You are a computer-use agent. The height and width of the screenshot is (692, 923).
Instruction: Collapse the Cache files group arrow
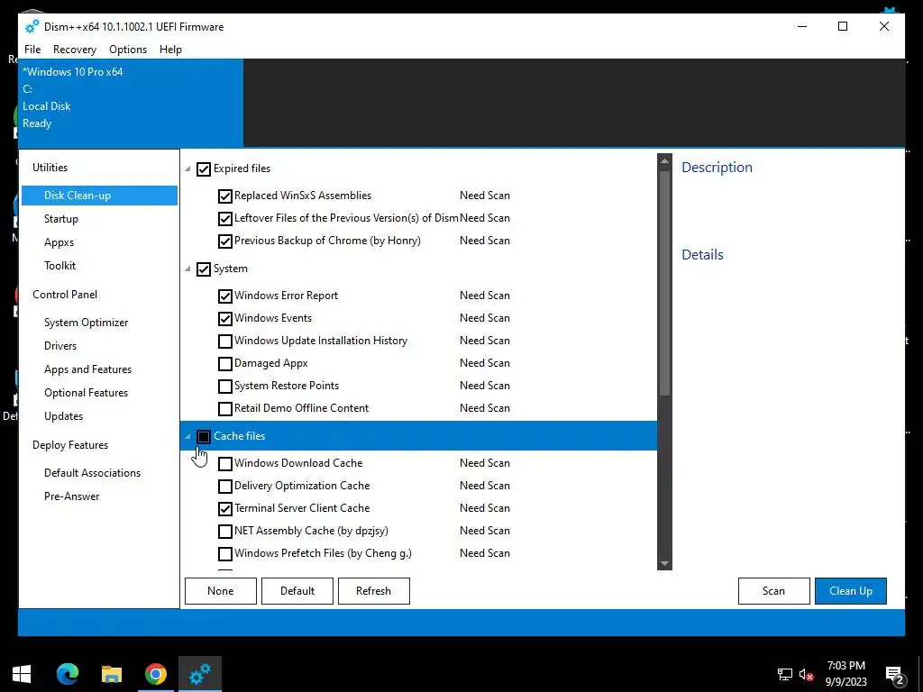187,437
